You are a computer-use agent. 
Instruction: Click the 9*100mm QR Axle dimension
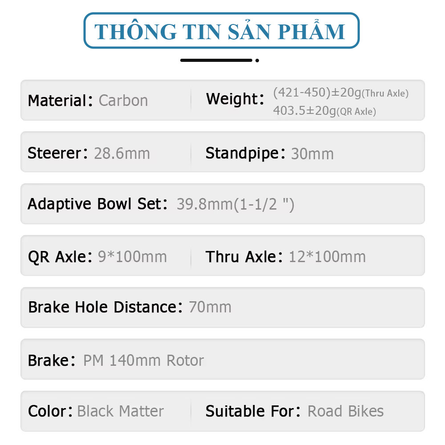click(x=132, y=257)
